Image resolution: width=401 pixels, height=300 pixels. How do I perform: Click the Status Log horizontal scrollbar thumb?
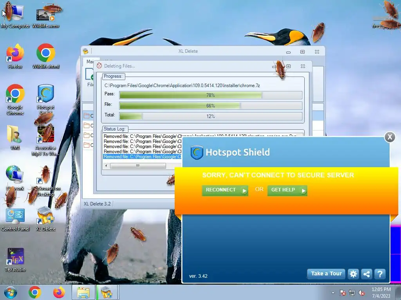(x=138, y=166)
